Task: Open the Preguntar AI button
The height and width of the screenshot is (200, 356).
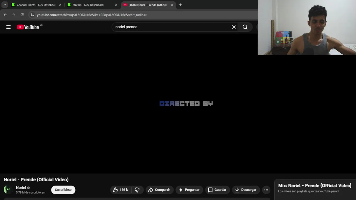Action: tap(189, 190)
